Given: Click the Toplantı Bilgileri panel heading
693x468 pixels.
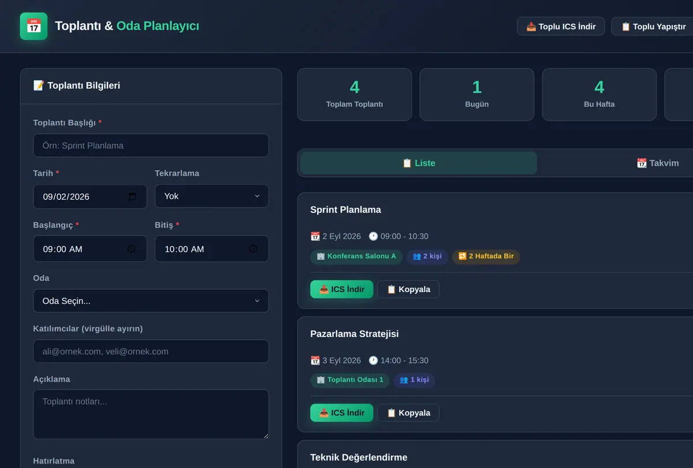Looking at the screenshot, I should click(x=77, y=85).
